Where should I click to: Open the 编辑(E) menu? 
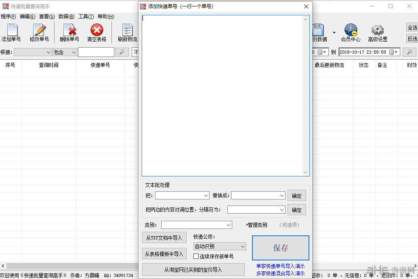[x=27, y=17]
